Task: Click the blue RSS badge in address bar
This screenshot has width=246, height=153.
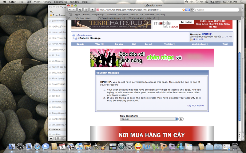Action: pyautogui.click(x=187, y=10)
